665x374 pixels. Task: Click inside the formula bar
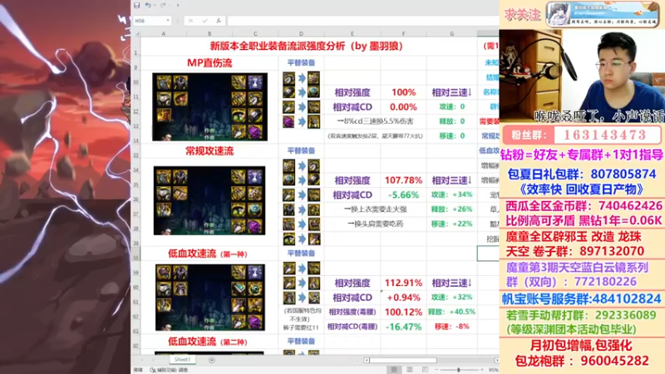tap(363, 20)
